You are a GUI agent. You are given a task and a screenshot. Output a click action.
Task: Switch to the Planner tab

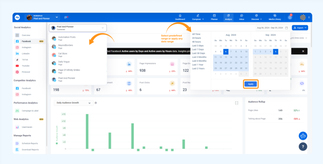[214, 17]
